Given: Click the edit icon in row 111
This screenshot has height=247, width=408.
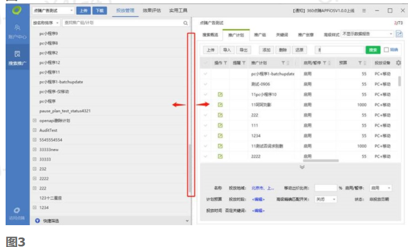Looking at the screenshot, I should 220,125.
